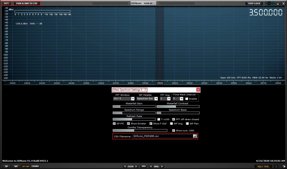
Task: Click the resize arrow icon at bottom right
Action: (x=283, y=166)
